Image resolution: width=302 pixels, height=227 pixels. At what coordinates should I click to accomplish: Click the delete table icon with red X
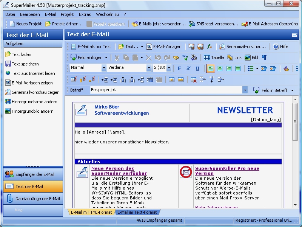pos(194,80)
